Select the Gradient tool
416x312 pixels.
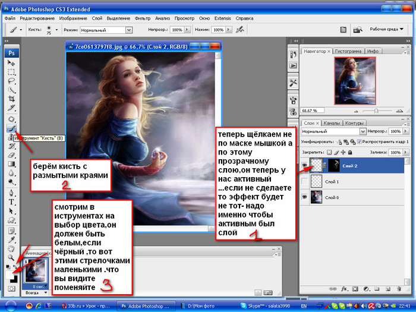point(11,164)
